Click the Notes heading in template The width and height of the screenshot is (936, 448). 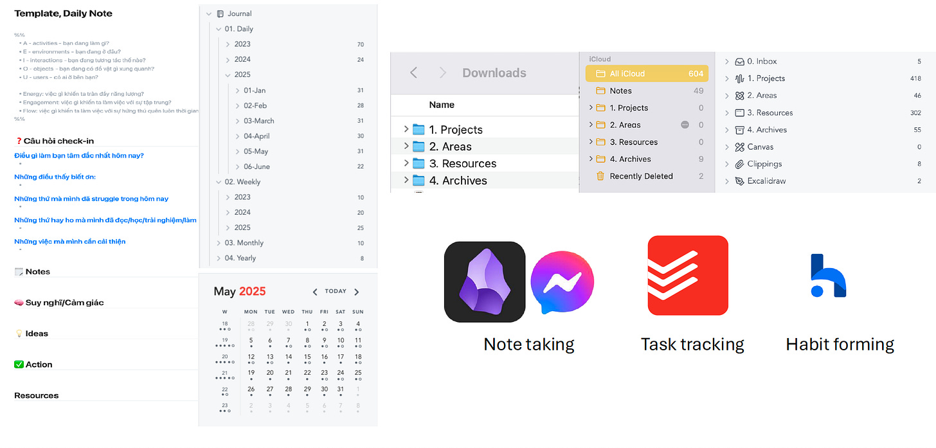tap(37, 272)
